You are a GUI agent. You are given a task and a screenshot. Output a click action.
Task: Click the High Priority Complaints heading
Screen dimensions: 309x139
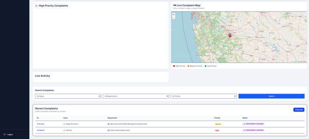(53, 6)
